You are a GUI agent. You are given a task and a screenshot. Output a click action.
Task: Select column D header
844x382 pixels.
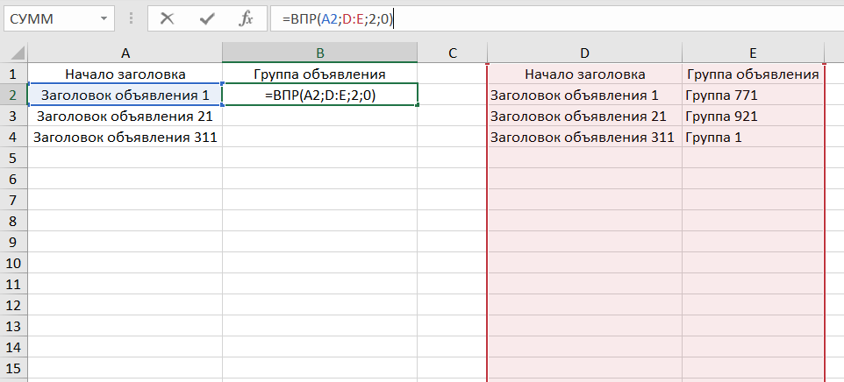584,53
